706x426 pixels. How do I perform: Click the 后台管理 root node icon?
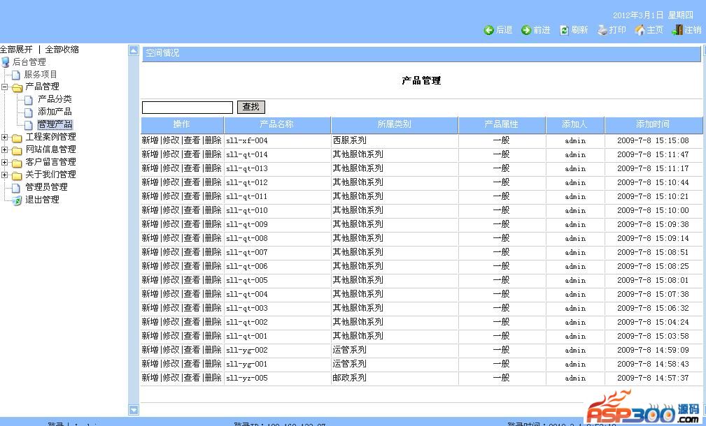click(6, 62)
